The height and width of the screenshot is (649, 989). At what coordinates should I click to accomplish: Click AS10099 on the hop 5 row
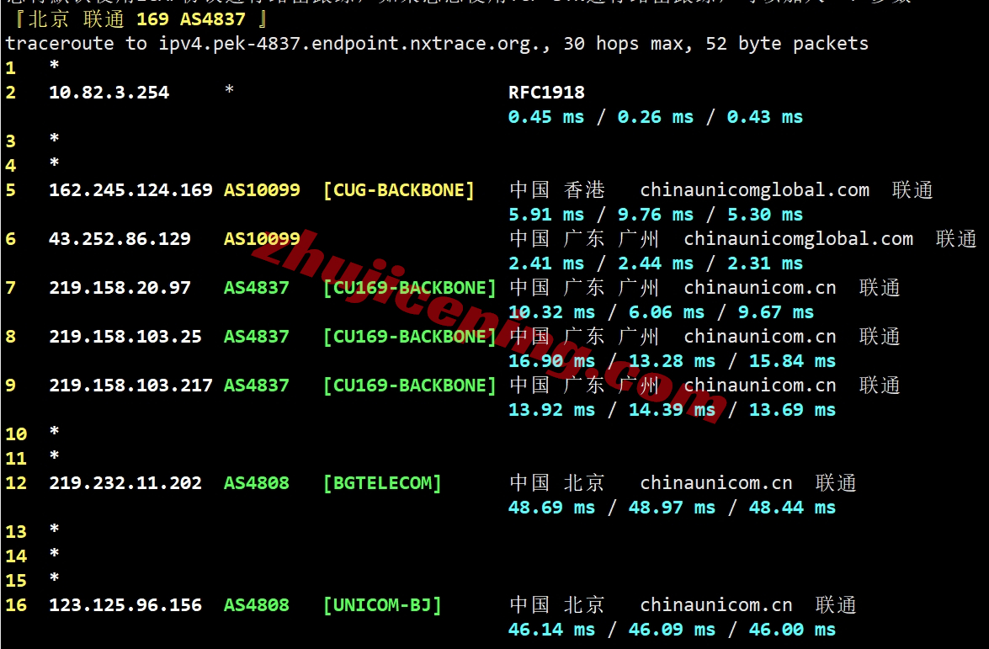[x=262, y=190]
